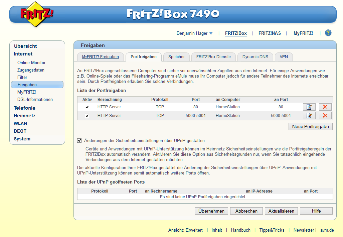Open the Benjamin Hager user dropdown
Screen dimensions: 343x237
194,33
